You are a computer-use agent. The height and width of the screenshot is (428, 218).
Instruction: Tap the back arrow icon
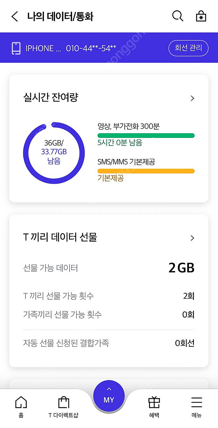click(15, 16)
